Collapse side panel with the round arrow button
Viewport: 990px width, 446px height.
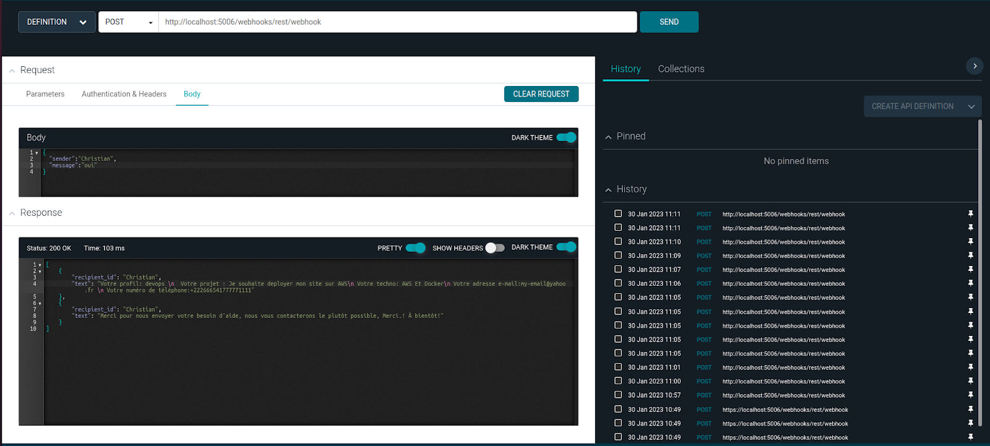click(975, 66)
